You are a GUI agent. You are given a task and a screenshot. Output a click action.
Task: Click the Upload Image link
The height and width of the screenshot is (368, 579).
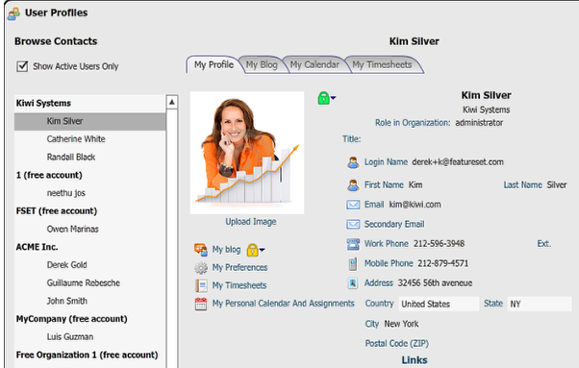coord(251,222)
